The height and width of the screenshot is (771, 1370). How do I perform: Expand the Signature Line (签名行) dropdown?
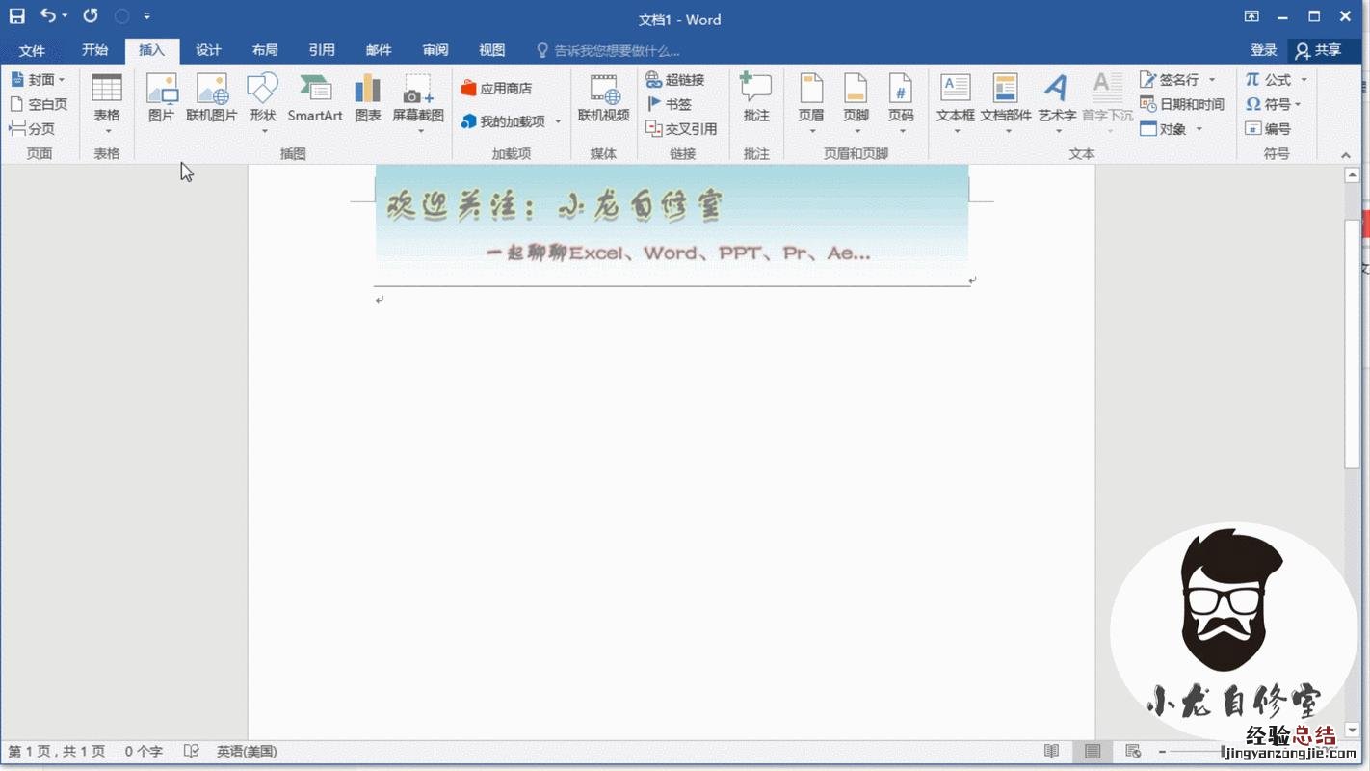click(1212, 80)
